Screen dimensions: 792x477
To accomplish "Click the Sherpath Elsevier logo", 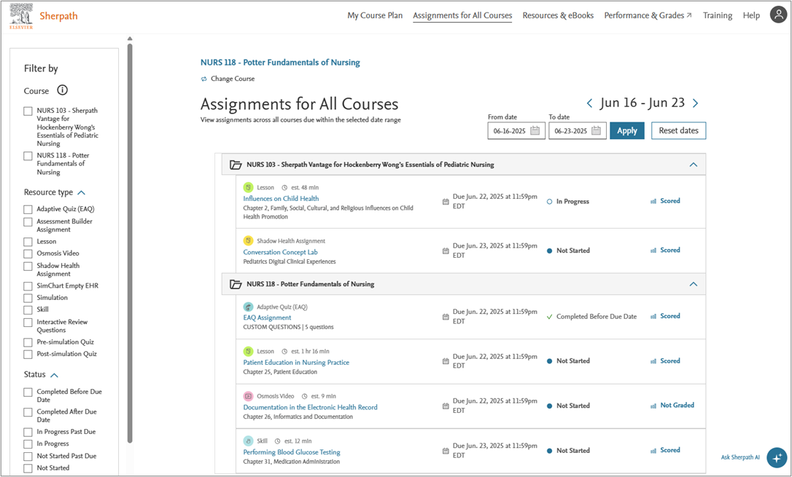I will (19, 15).
